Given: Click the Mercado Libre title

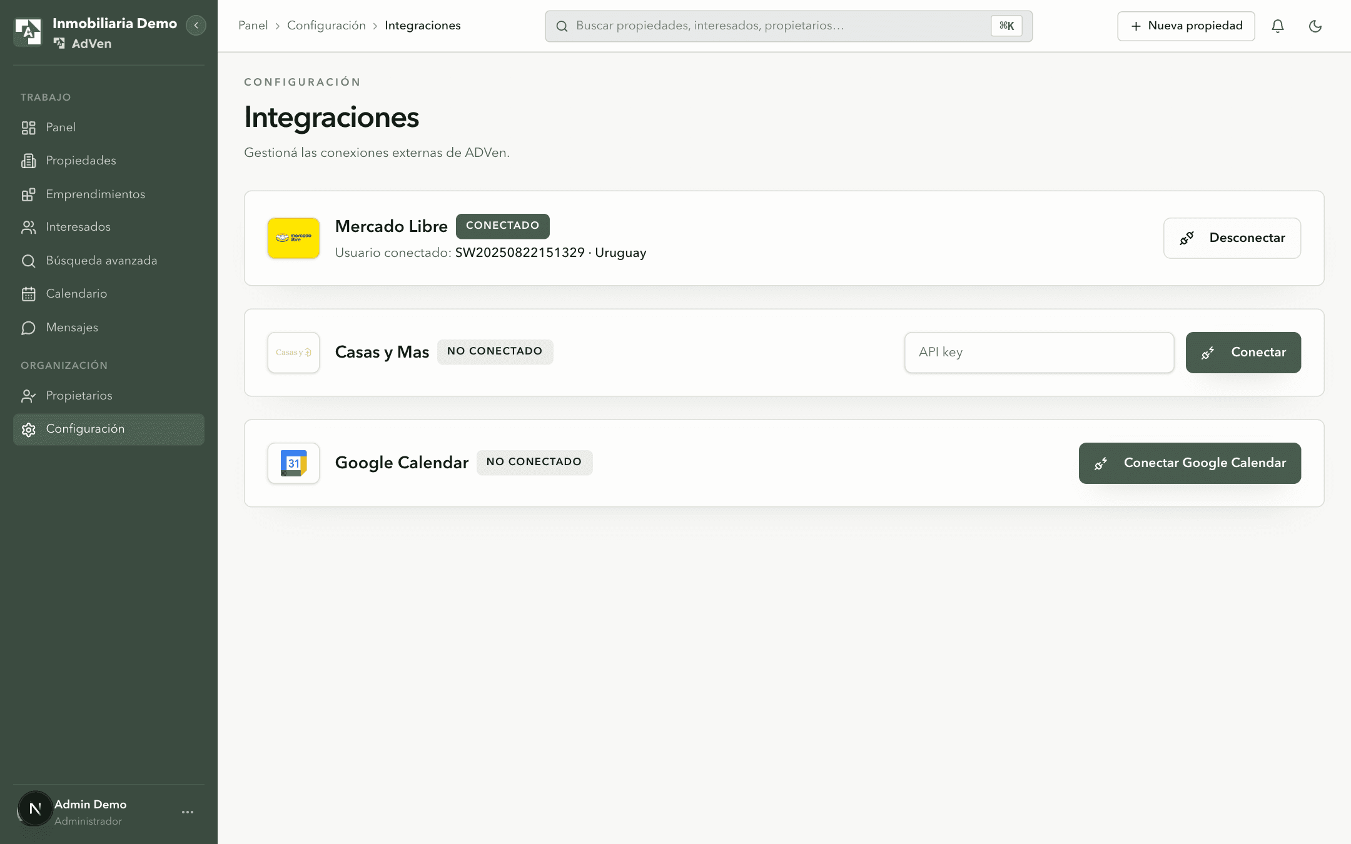Looking at the screenshot, I should pos(392,226).
